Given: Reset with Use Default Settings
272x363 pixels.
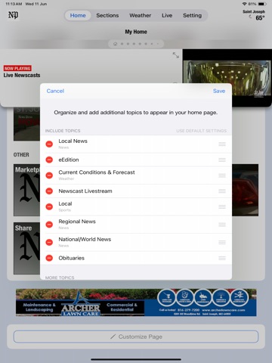Looking at the screenshot, I should click(201, 131).
